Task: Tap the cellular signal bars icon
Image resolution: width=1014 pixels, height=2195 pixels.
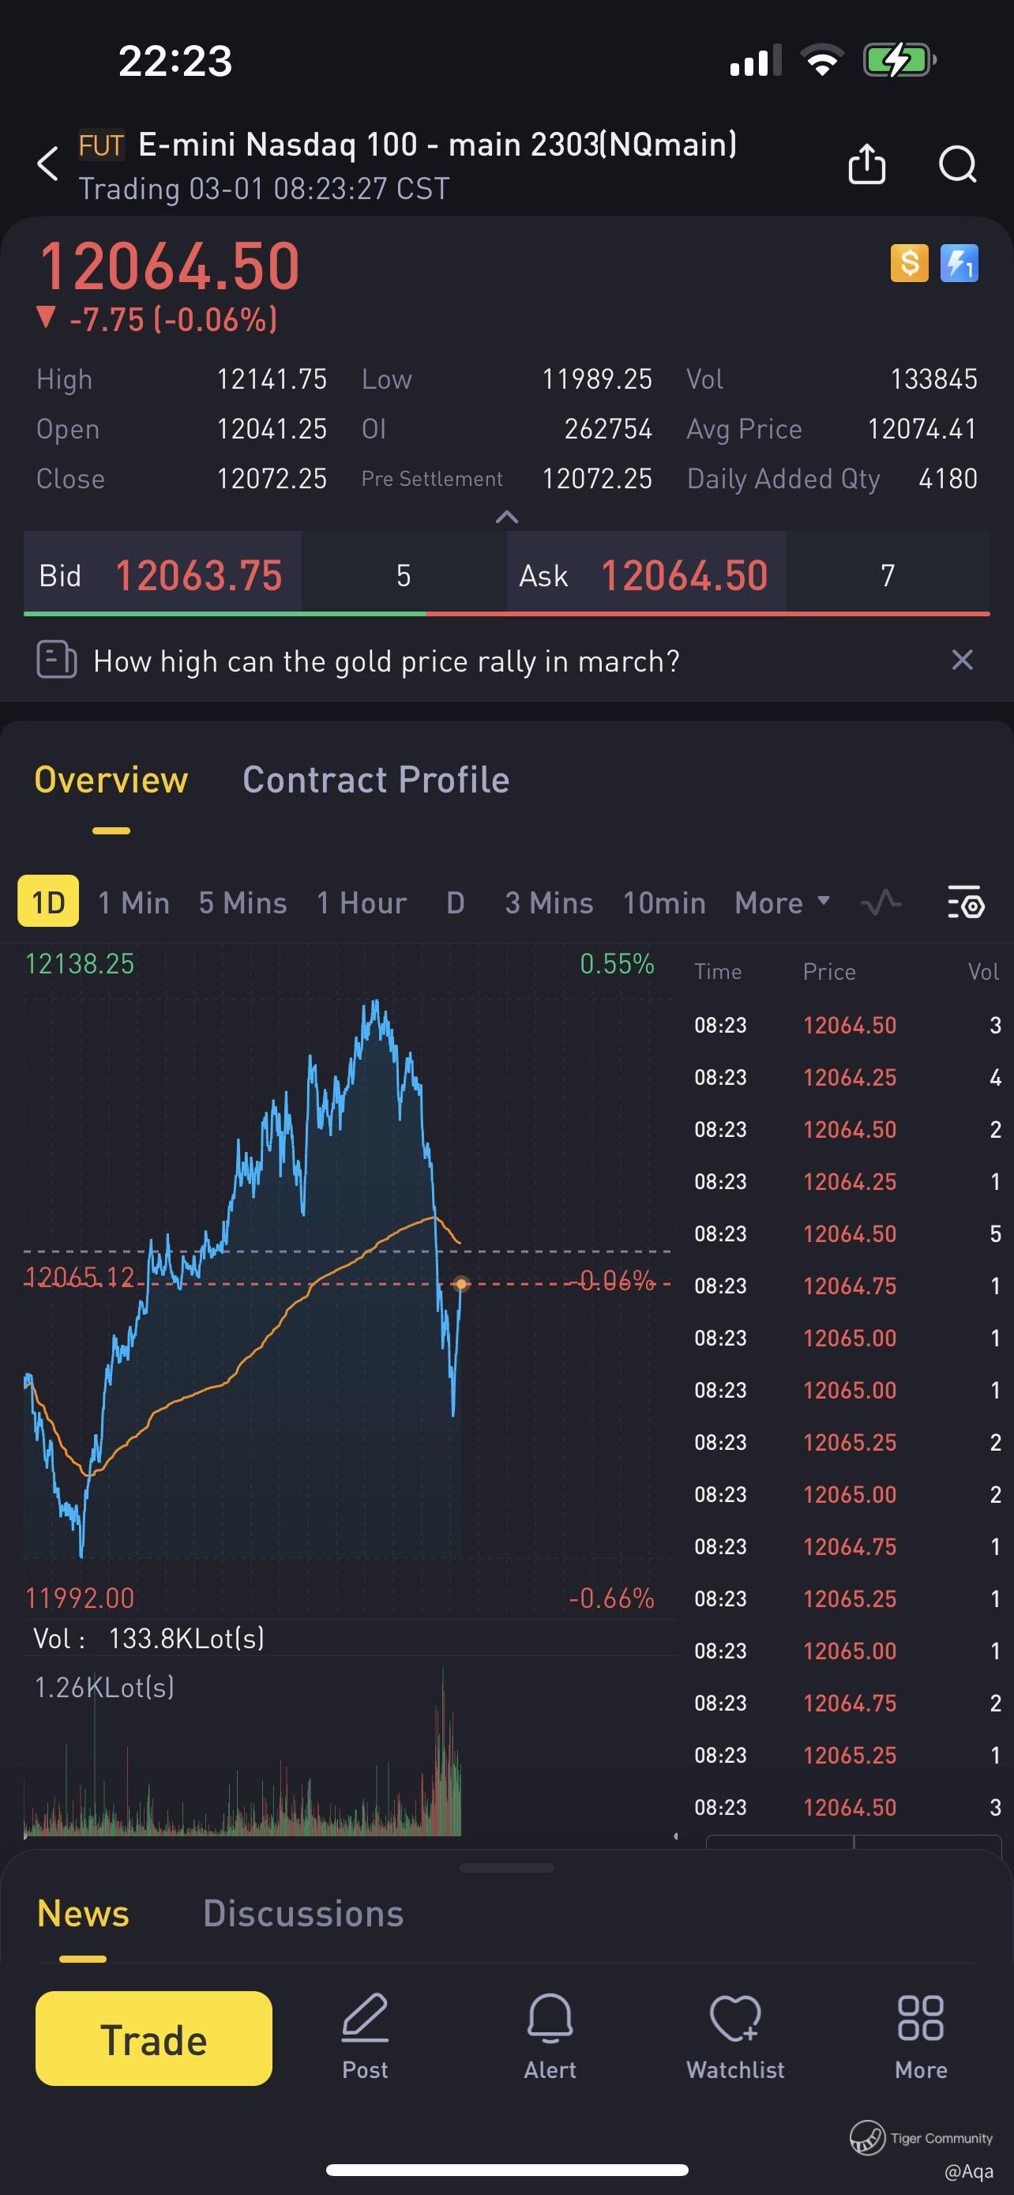Action: 754,61
